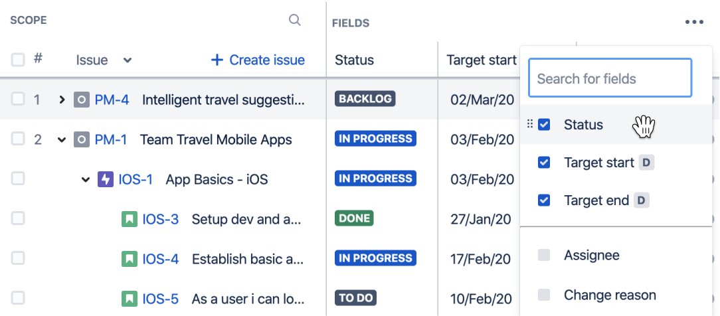The width and height of the screenshot is (720, 316).
Task: Select the Target start field option
Action: [598, 163]
